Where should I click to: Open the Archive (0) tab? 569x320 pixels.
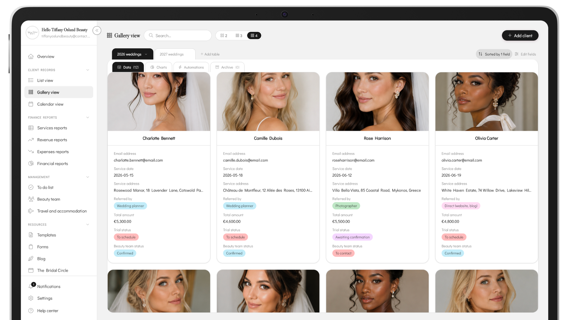coord(227,67)
